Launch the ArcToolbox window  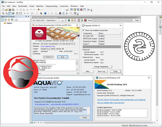[x=81, y=10]
